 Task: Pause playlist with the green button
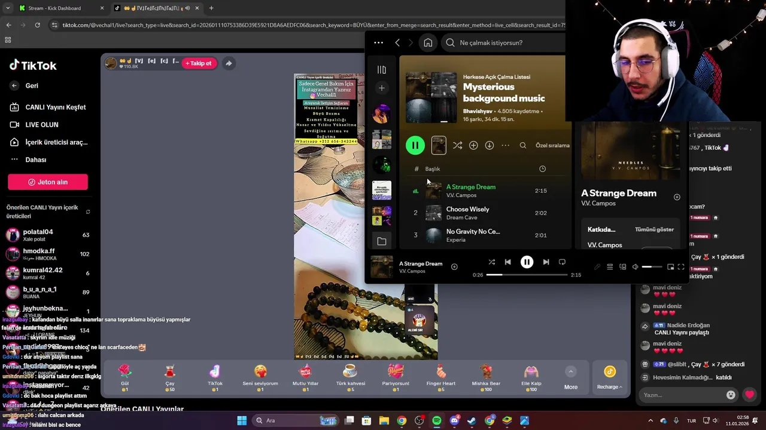coord(415,145)
